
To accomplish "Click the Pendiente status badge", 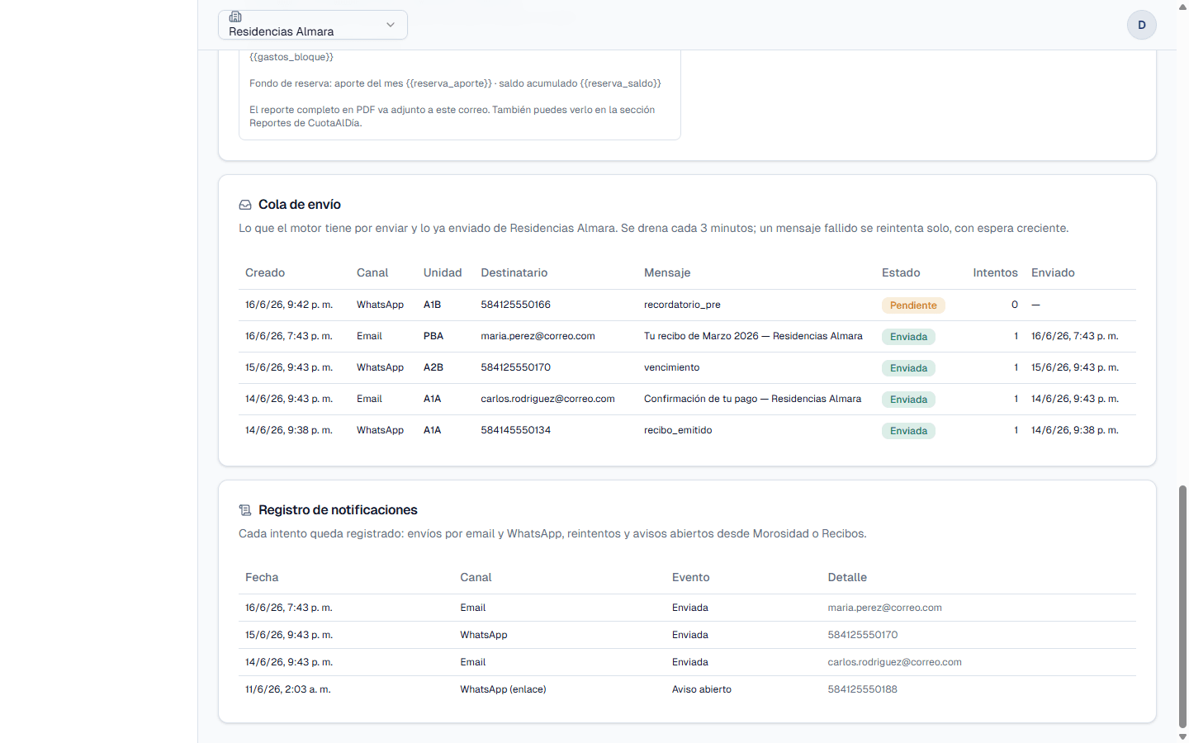I will pos(913,305).
